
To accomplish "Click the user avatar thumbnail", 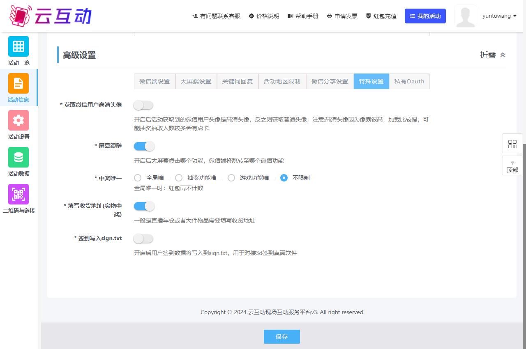I will (466, 16).
